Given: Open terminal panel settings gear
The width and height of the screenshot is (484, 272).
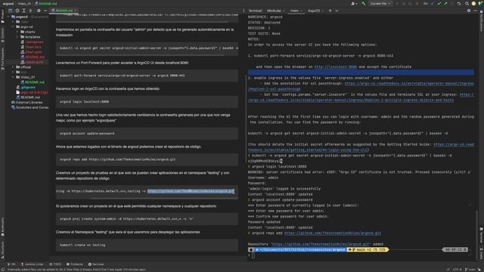Looking at the screenshot, I should pyautogui.click(x=469, y=11).
